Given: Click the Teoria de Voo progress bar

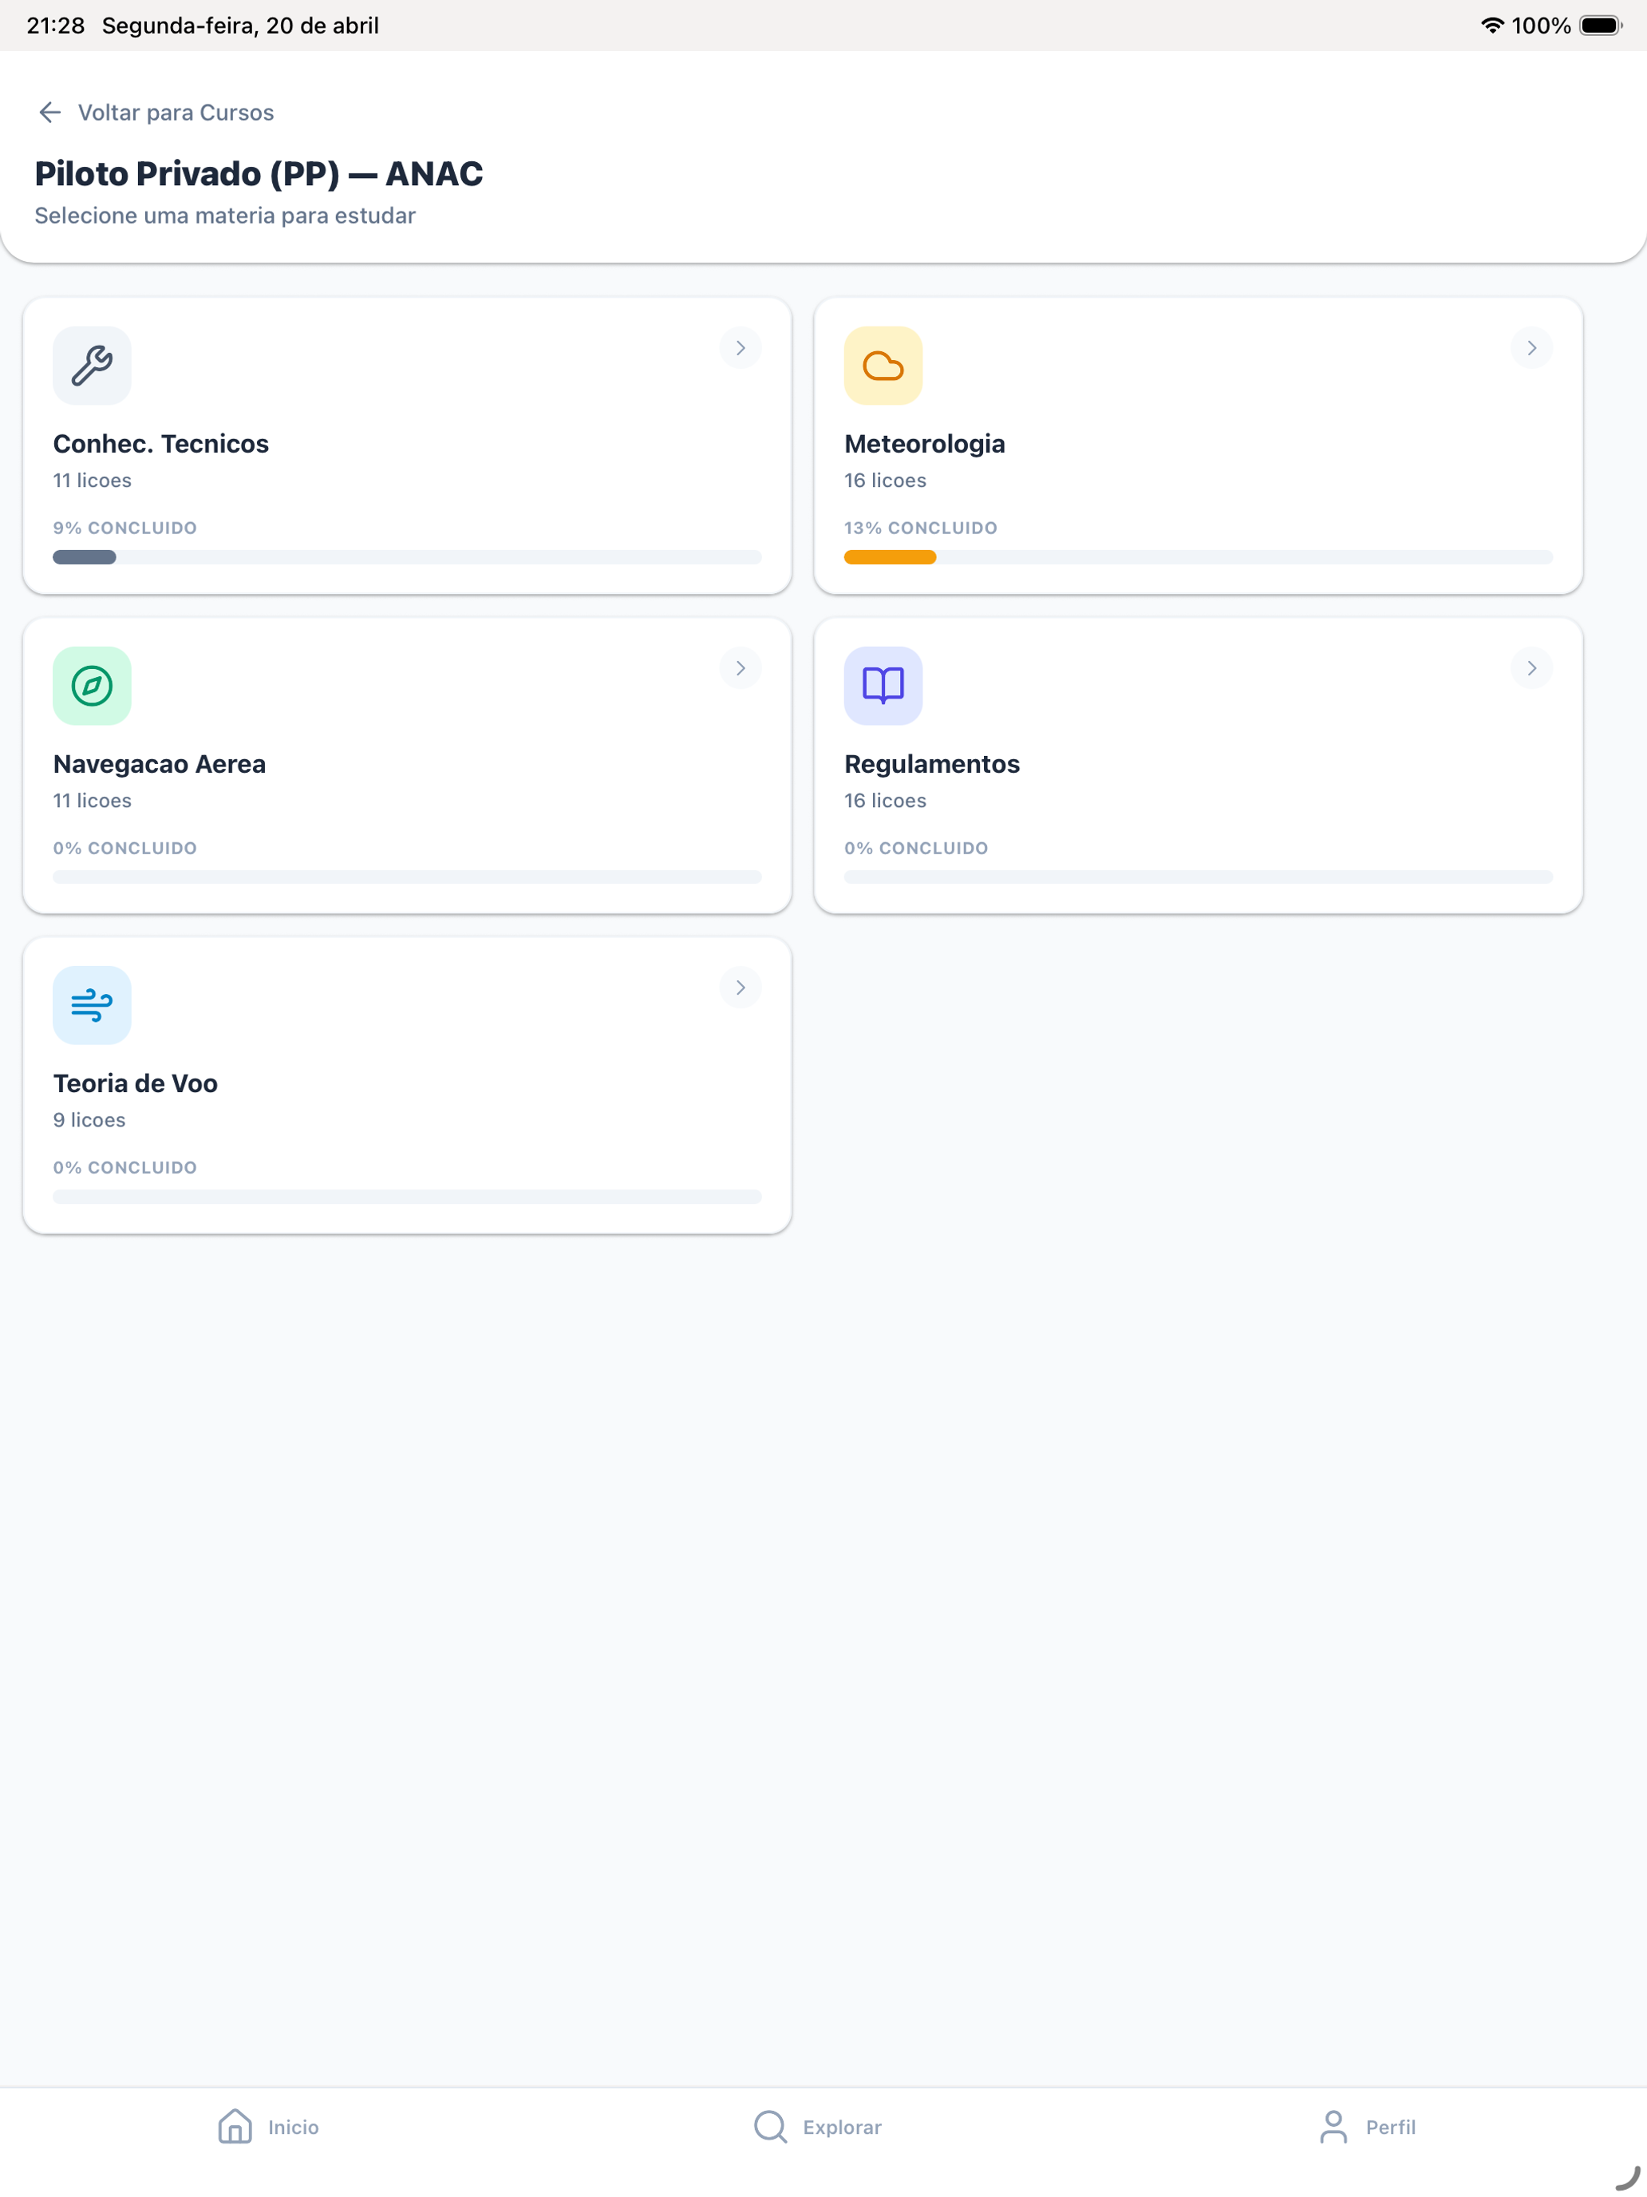Looking at the screenshot, I should (x=407, y=1197).
